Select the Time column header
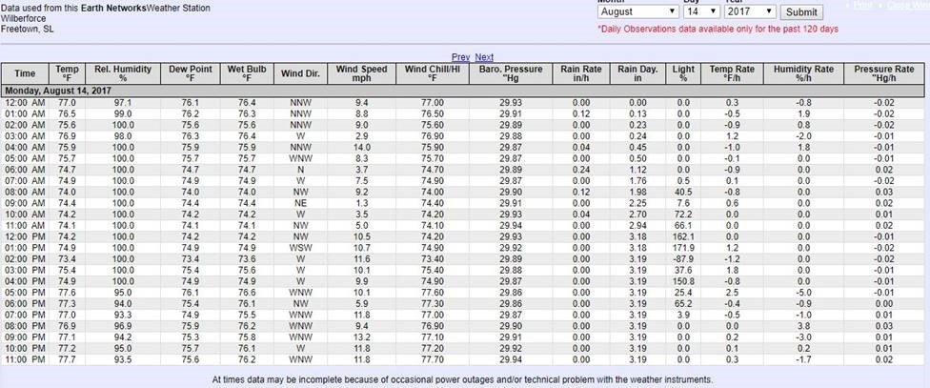 coord(25,73)
